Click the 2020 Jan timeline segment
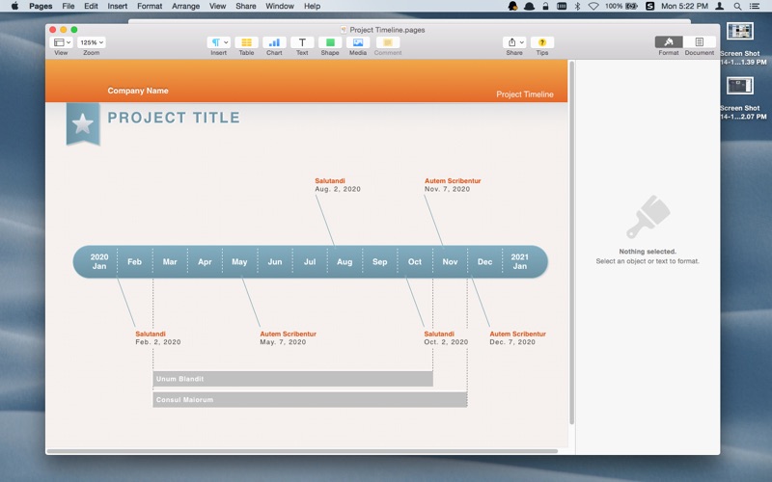Viewport: 772px width, 482px height. (99, 261)
